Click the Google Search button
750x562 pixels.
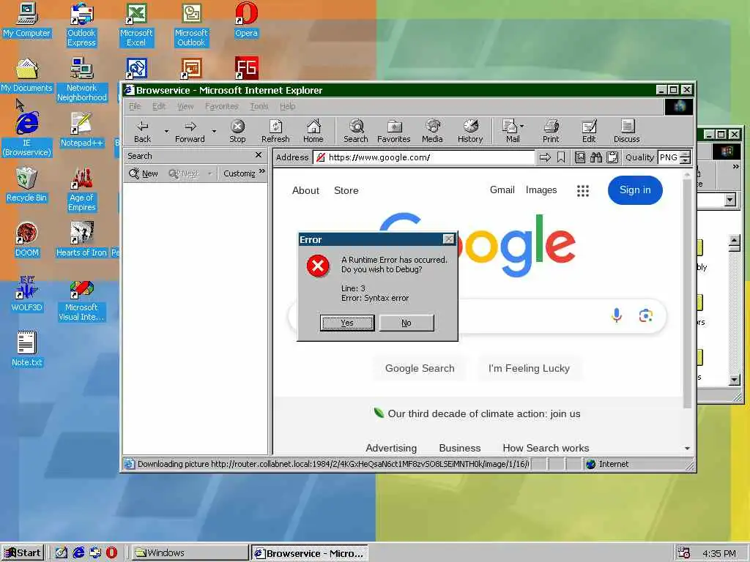[420, 369]
